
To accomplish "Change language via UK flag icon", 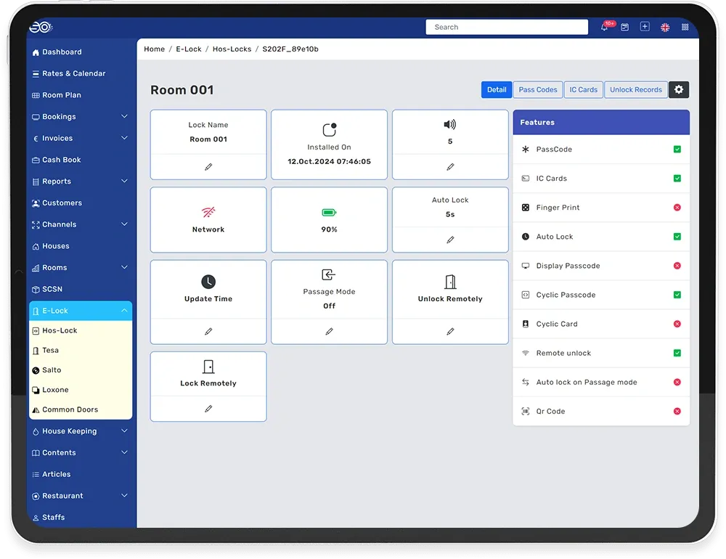I will [x=665, y=28].
